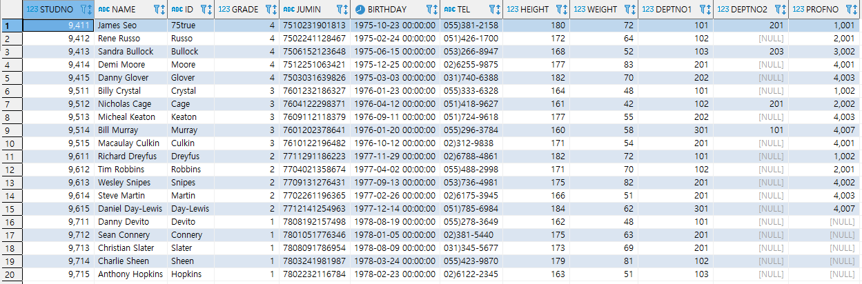The image size is (862, 284).
Task: Select the PROFNO column header label
Action: 823,10
